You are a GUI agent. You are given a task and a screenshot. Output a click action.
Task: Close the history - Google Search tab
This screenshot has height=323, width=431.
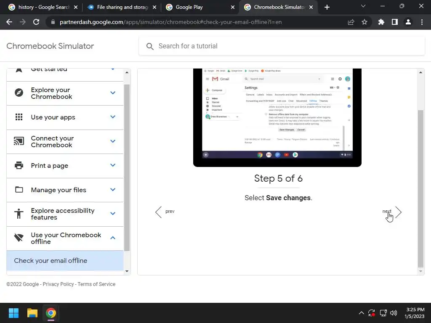click(76, 7)
